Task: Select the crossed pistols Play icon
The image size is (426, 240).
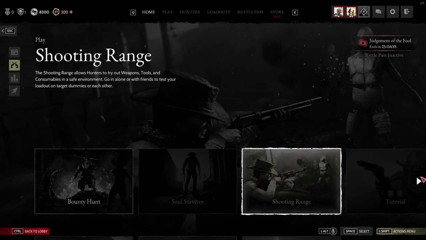Action: tap(14, 65)
